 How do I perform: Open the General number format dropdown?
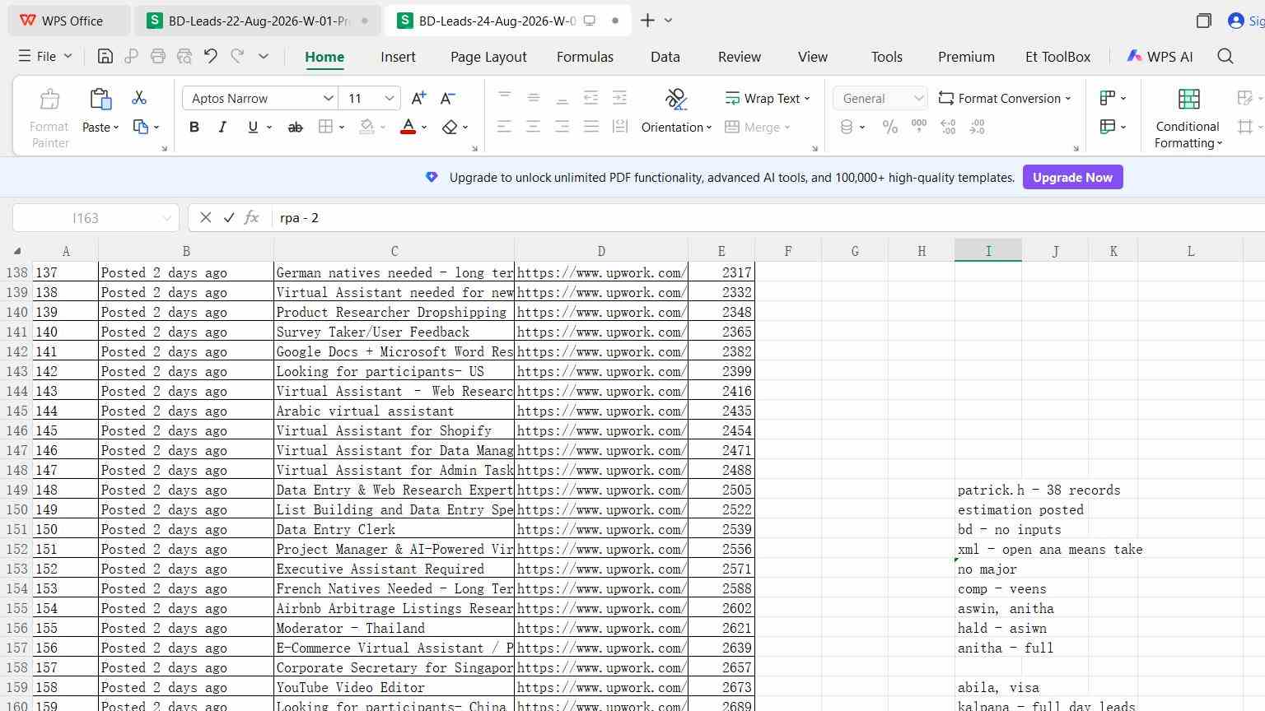tap(880, 98)
